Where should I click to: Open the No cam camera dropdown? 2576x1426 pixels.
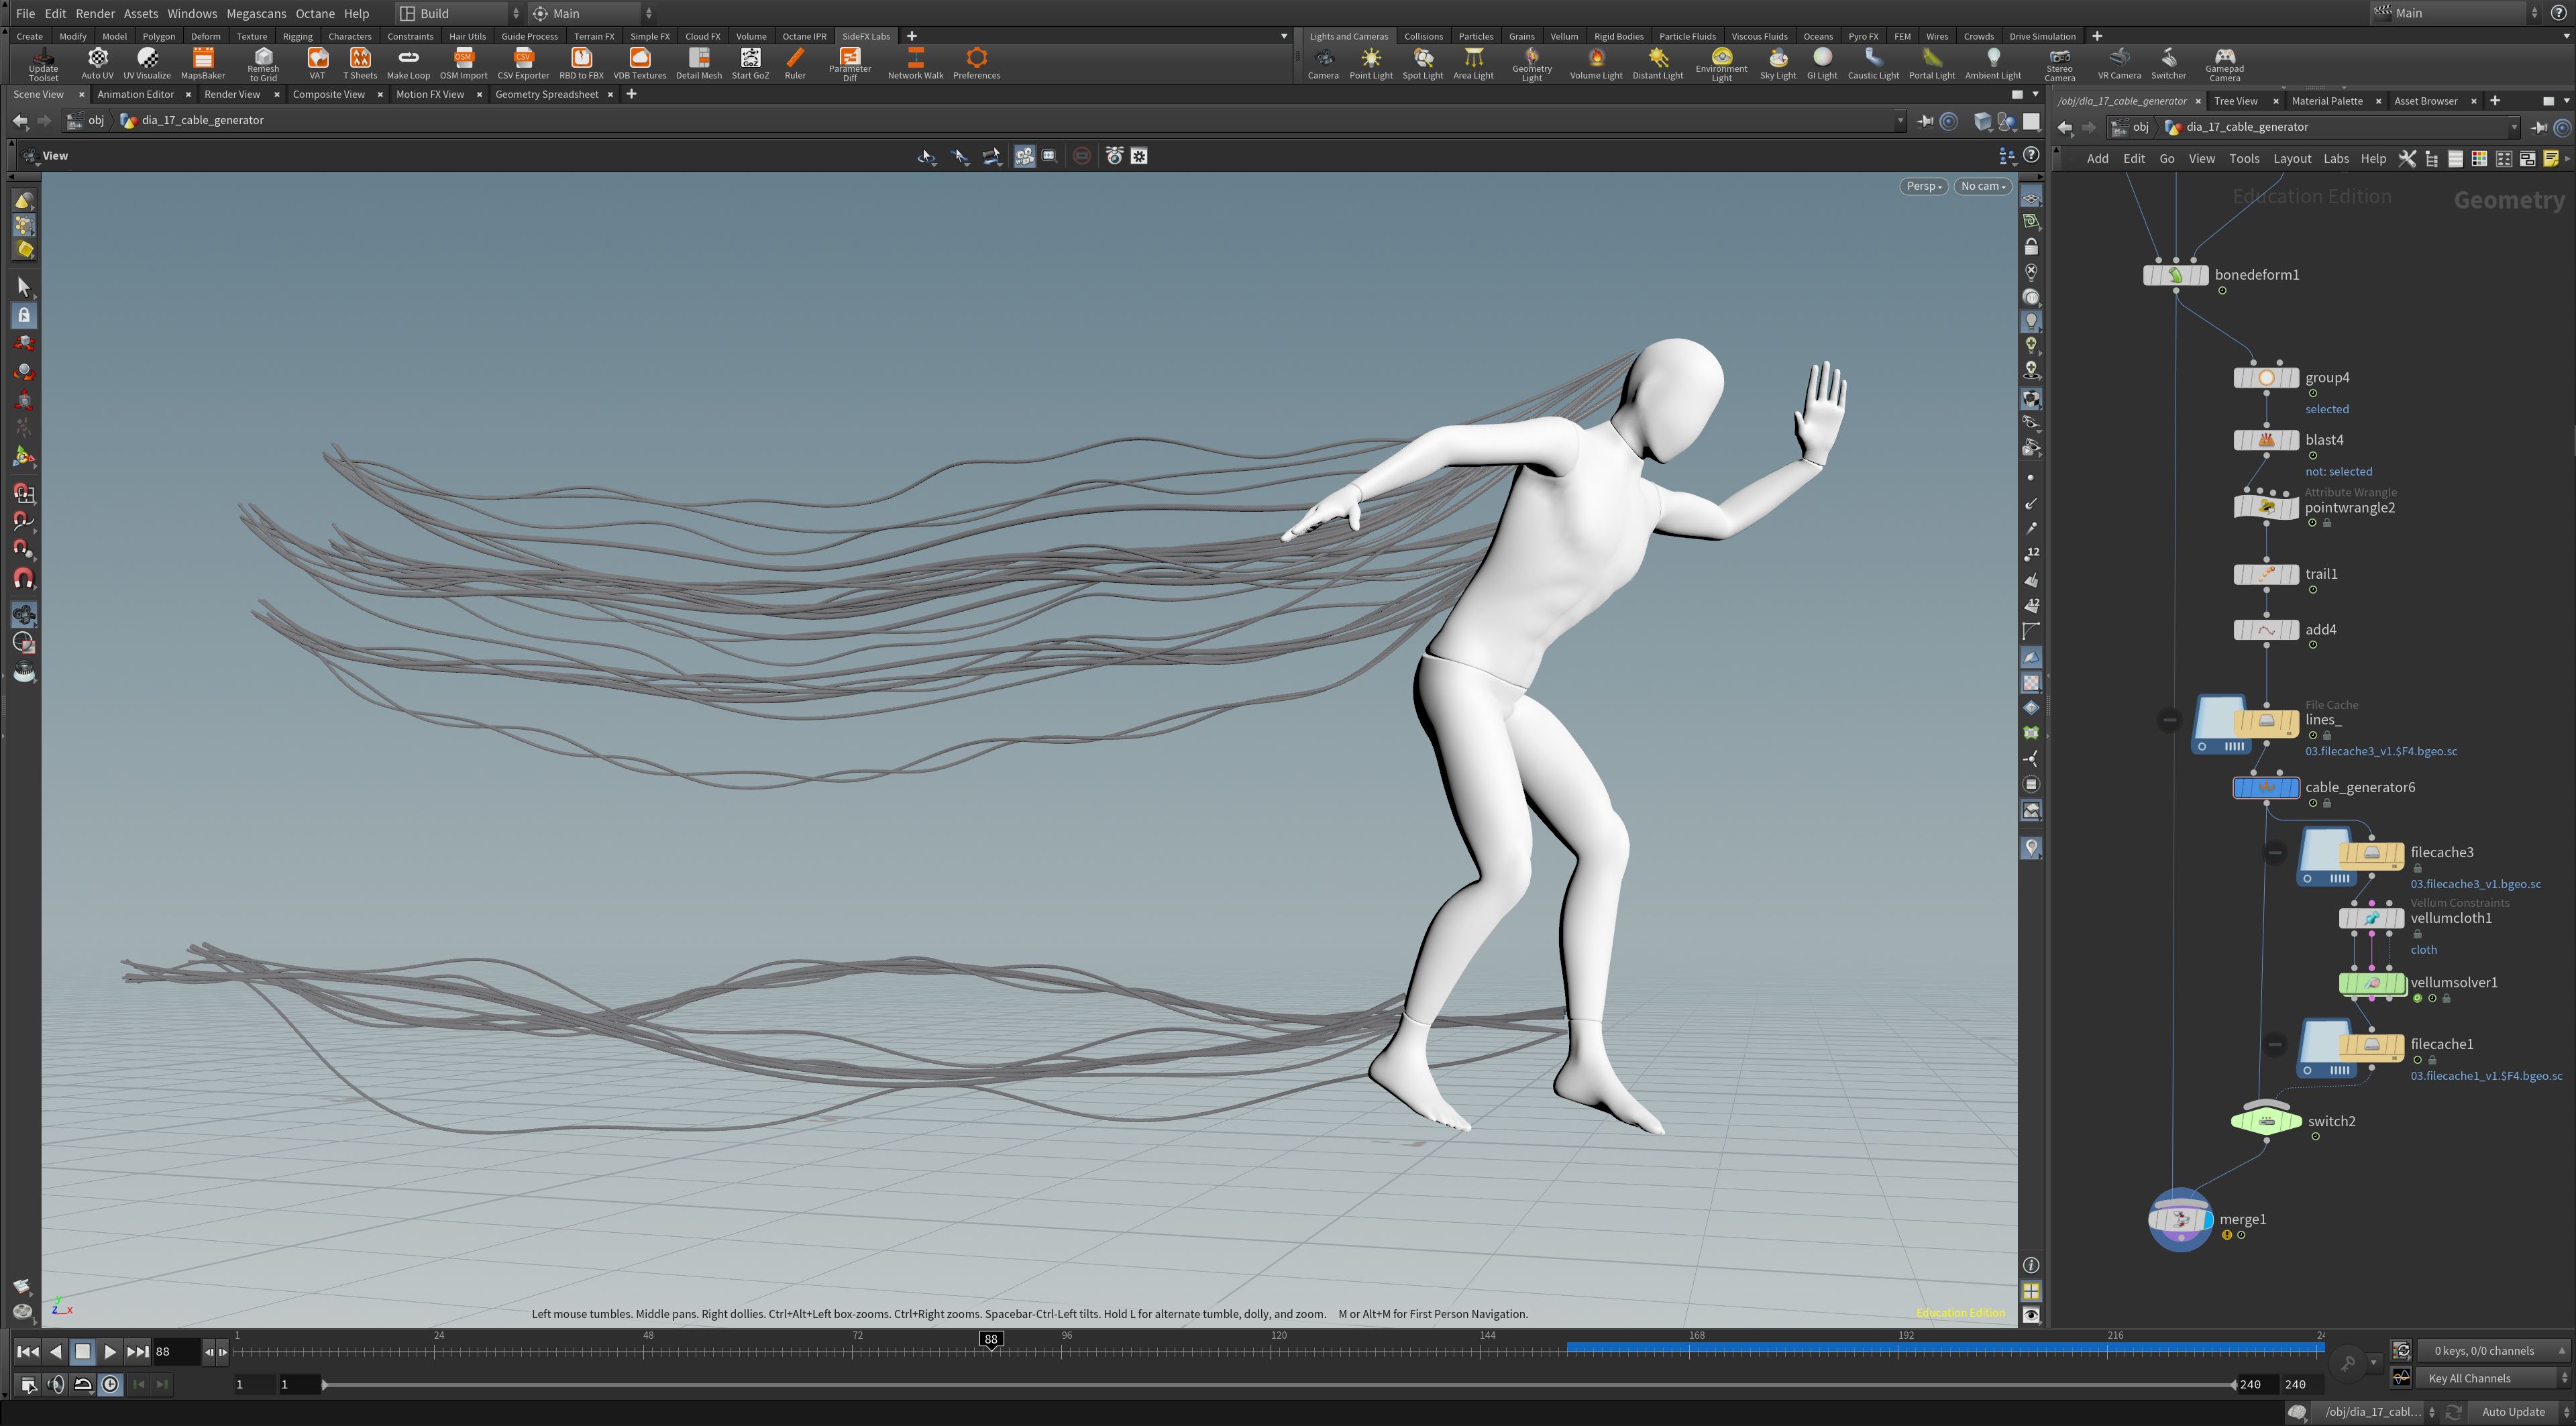pos(1983,186)
